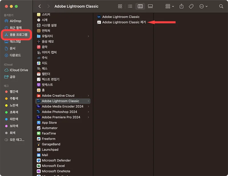This screenshot has width=228, height=176.
Task: Expand the Adobe Premiere Pro 2024 chevron
Action: coord(88,117)
